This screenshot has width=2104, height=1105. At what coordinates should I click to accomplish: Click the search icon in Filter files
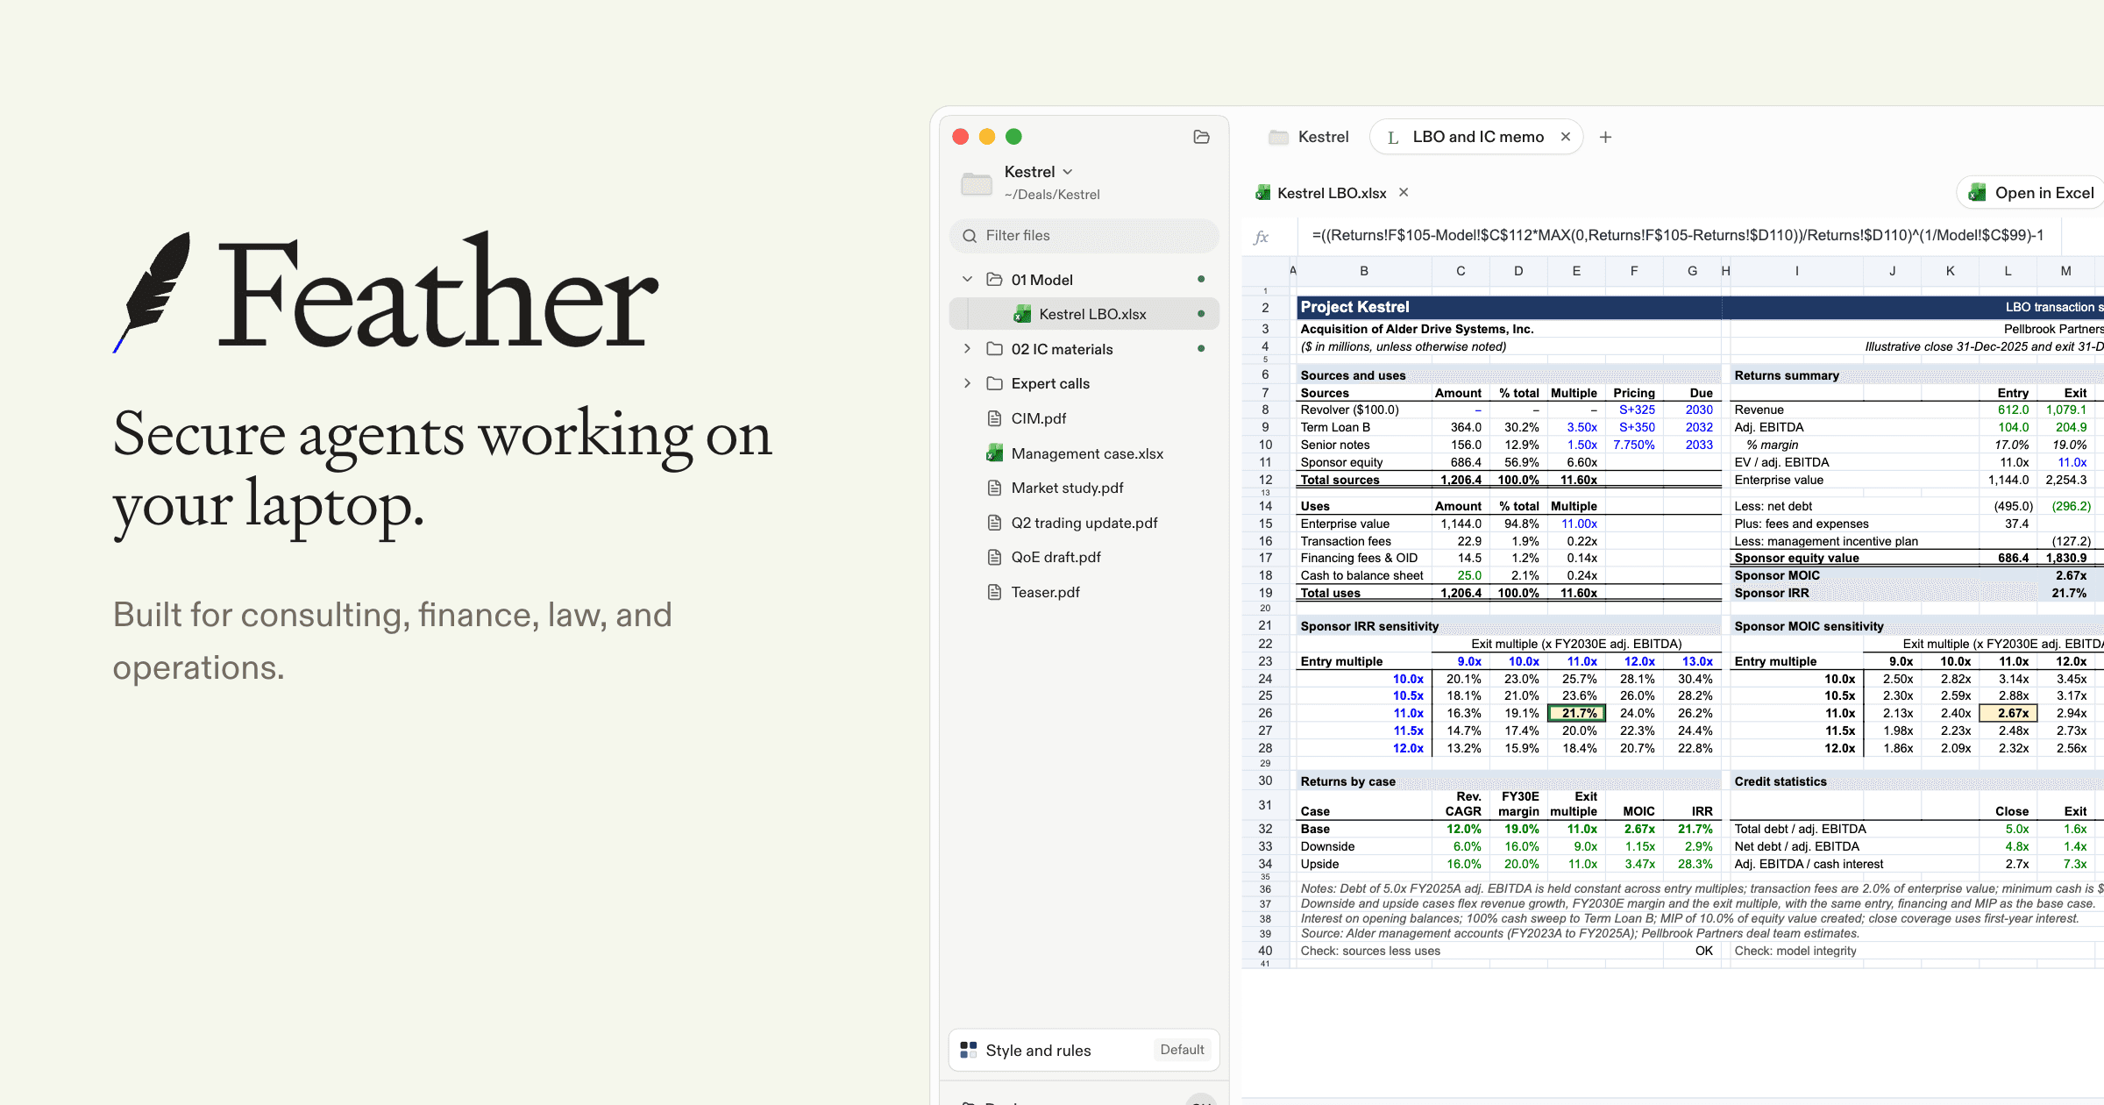tap(970, 236)
